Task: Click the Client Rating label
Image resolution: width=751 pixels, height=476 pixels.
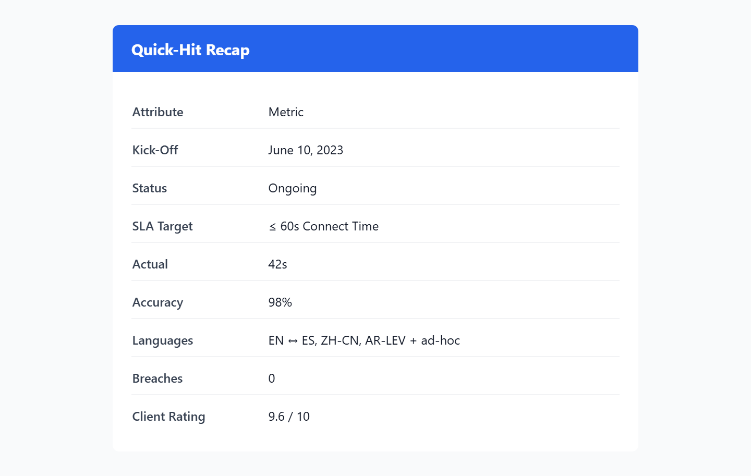Action: pos(168,417)
